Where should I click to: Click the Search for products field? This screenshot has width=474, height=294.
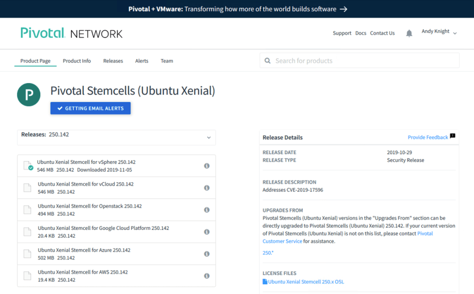coord(360,60)
